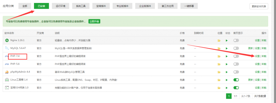The width and height of the screenshot is (276, 103).
Task: Switch to the 企业版插件 category tab
Action: tap(145, 6)
